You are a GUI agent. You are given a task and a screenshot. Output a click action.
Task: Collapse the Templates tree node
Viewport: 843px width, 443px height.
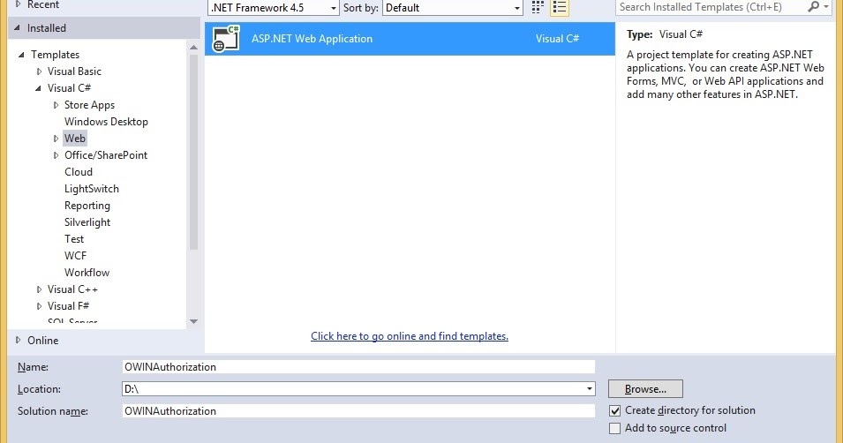click(21, 55)
